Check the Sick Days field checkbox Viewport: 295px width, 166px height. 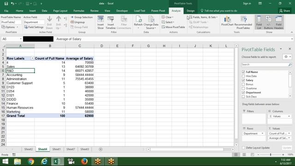pos(243,96)
